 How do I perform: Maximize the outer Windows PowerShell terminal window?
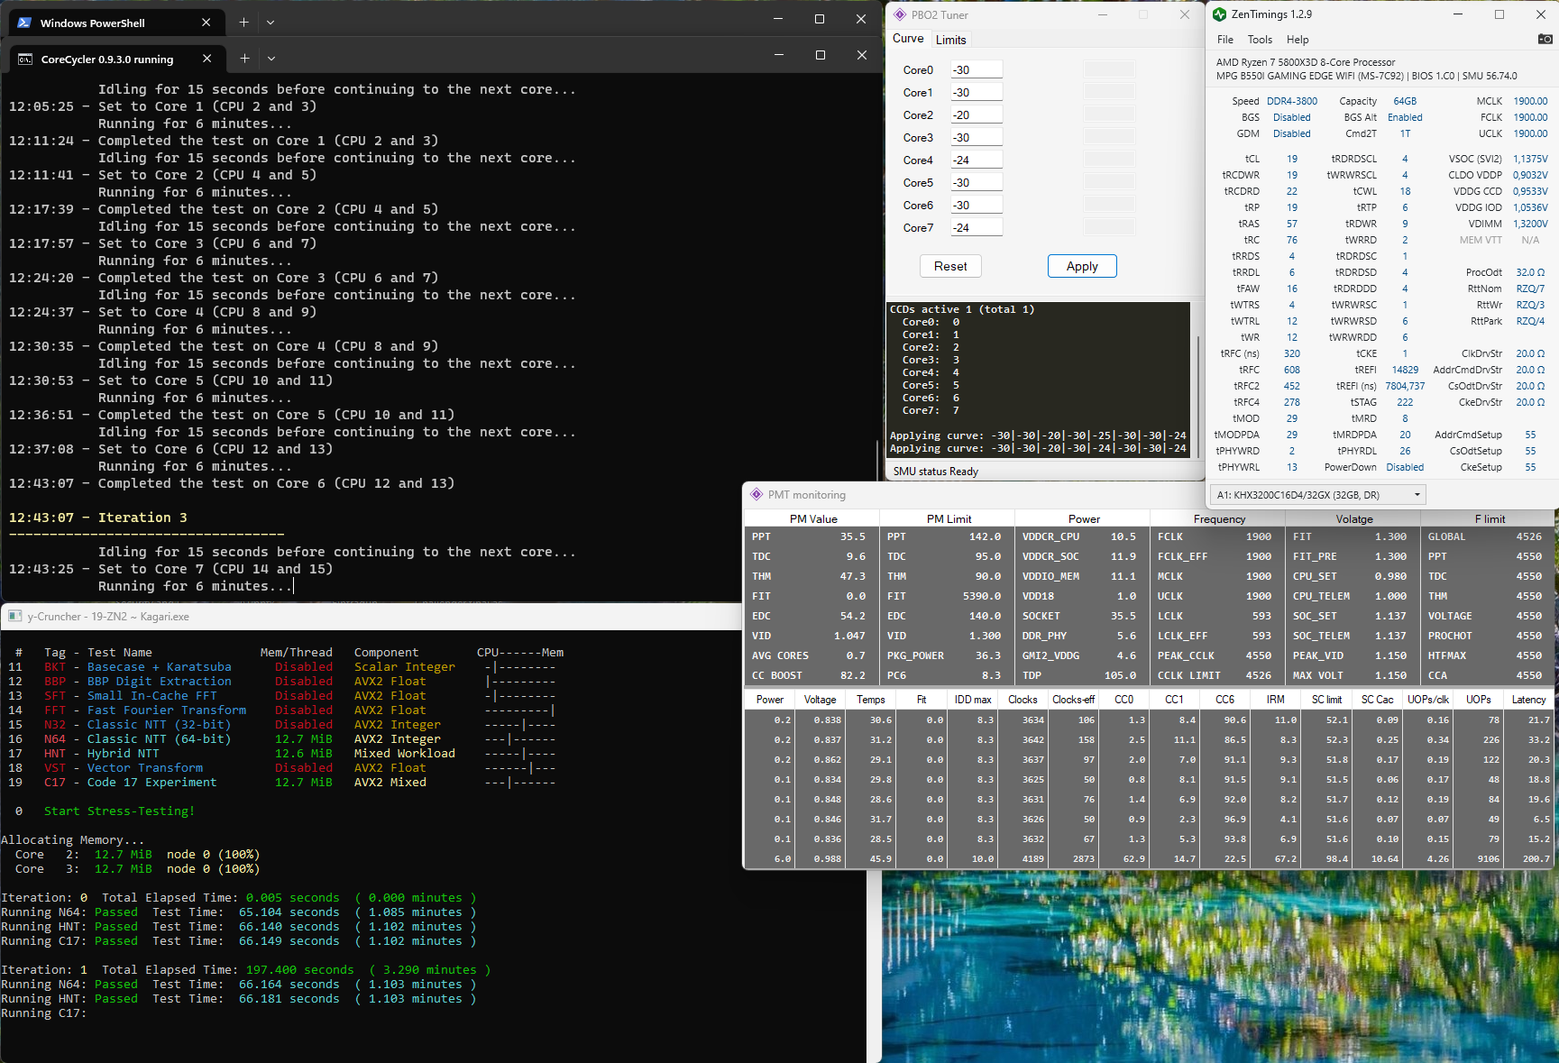point(820,19)
